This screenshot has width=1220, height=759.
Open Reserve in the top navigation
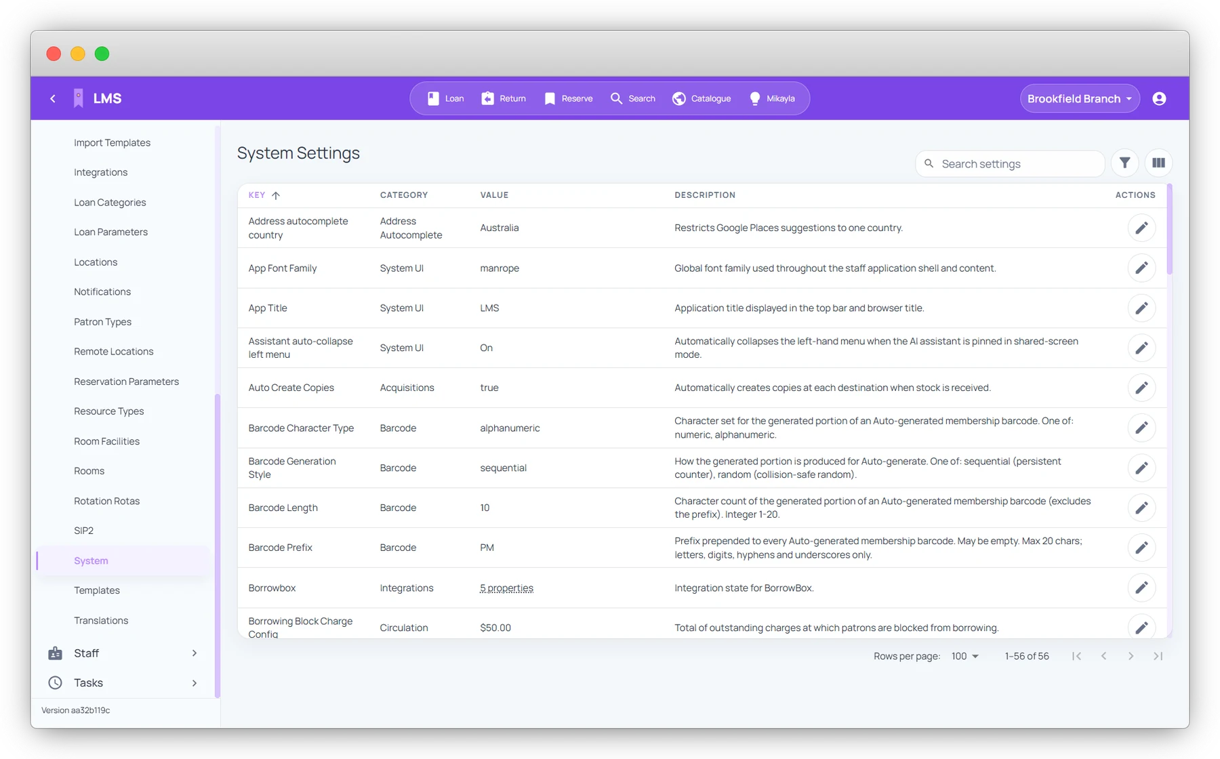click(568, 98)
